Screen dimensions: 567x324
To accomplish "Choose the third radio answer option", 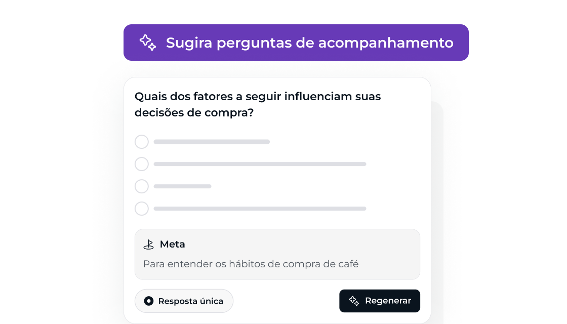I will [x=142, y=187].
